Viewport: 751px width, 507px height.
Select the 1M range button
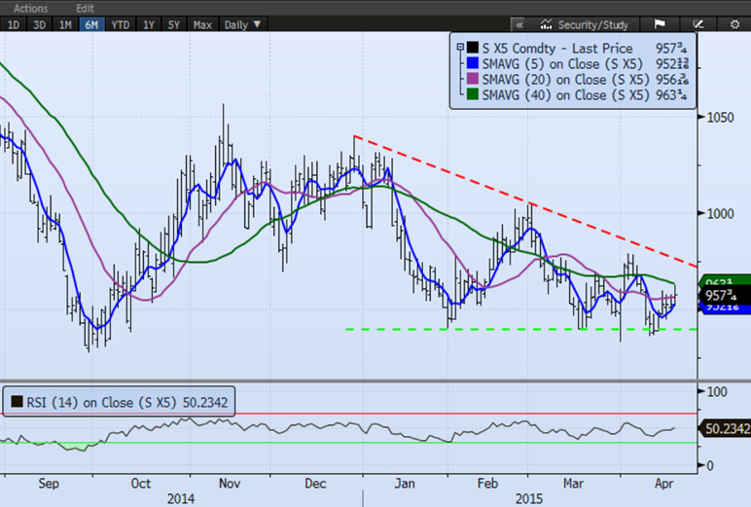64,23
